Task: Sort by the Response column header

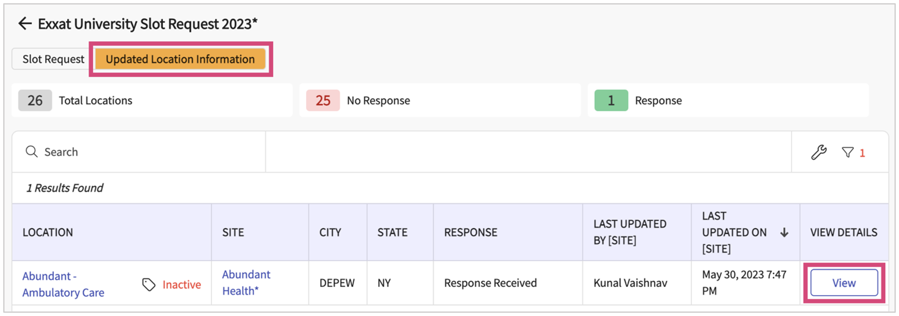Action: tap(471, 232)
